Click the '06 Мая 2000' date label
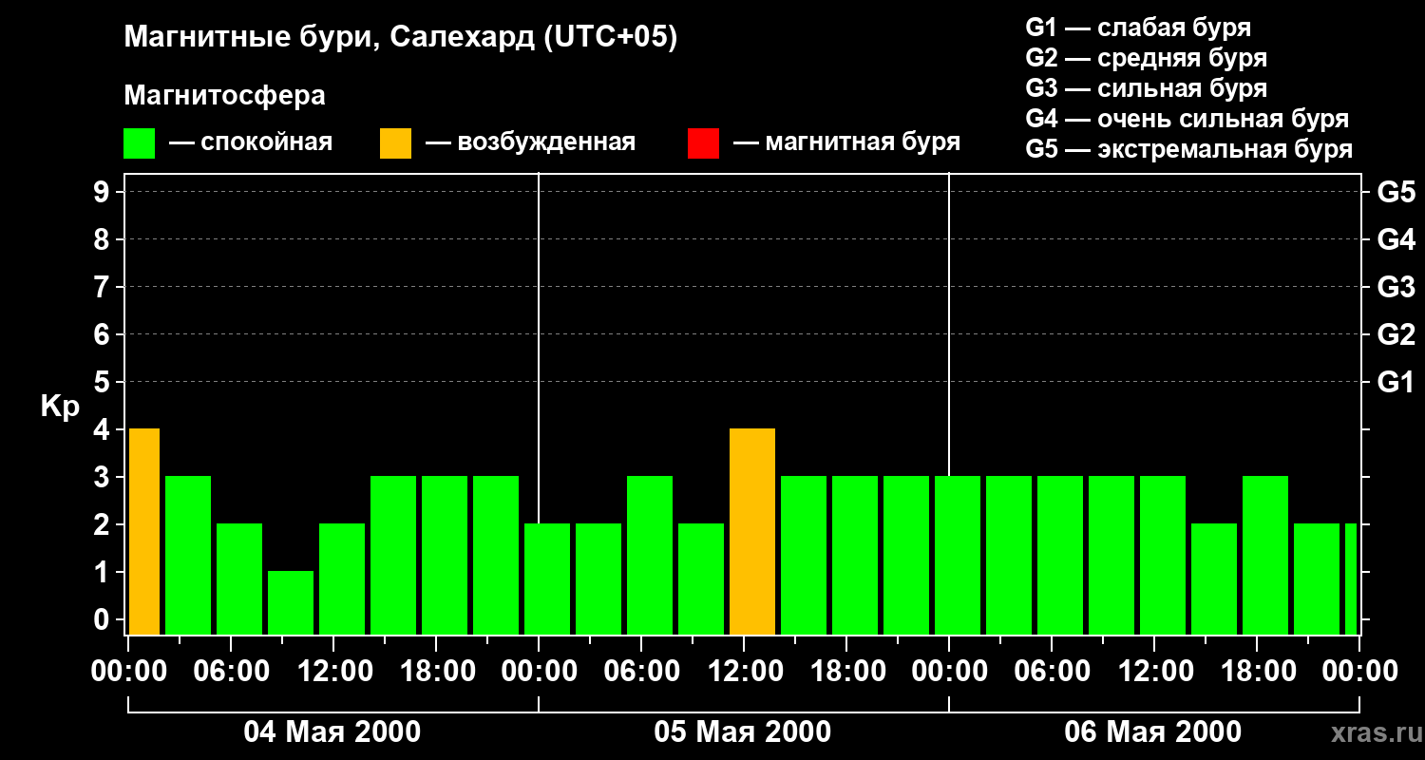Viewport: 1425px width, 760px height. (x=1153, y=731)
